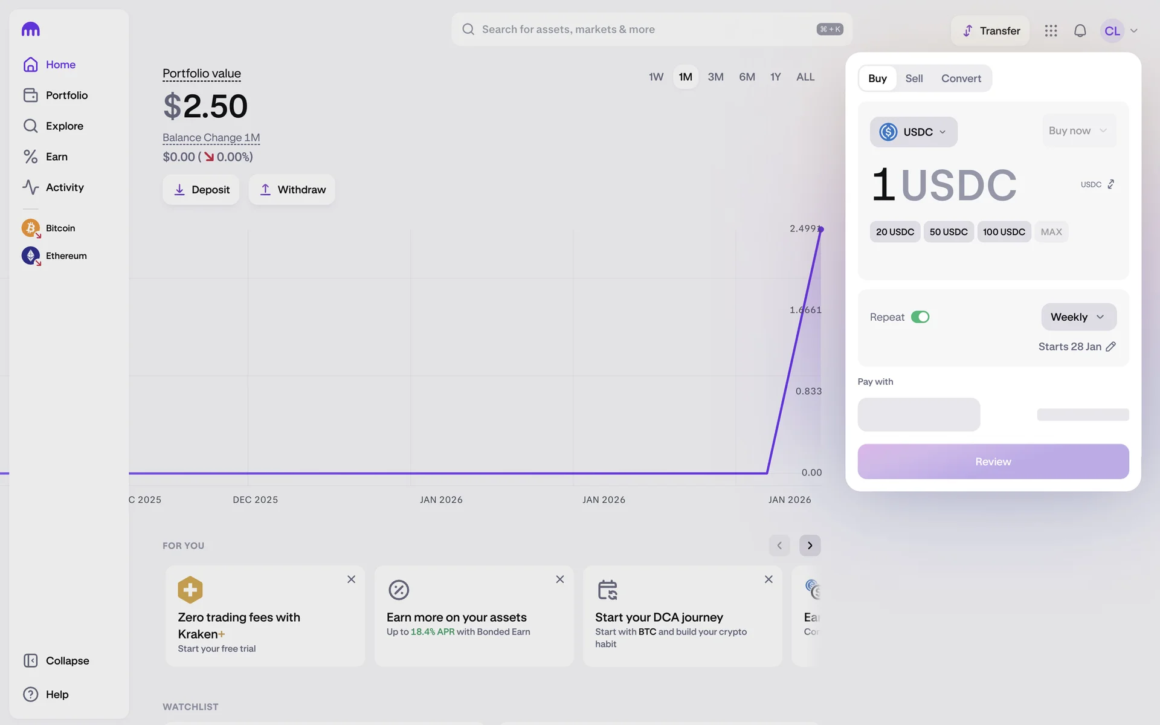Switch to the Sell tab
The image size is (1160, 725).
point(913,79)
